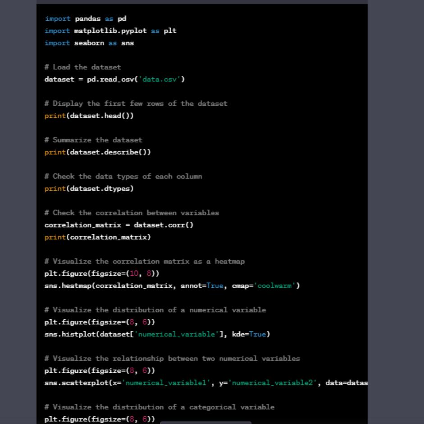Viewport: 424px width, 424px height.
Task: Click the line 'import matplotlib.pyplot as plt'
Action: pyautogui.click(x=110, y=31)
